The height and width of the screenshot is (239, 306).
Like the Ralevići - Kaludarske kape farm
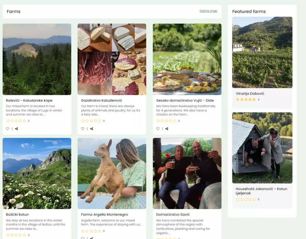[7, 129]
